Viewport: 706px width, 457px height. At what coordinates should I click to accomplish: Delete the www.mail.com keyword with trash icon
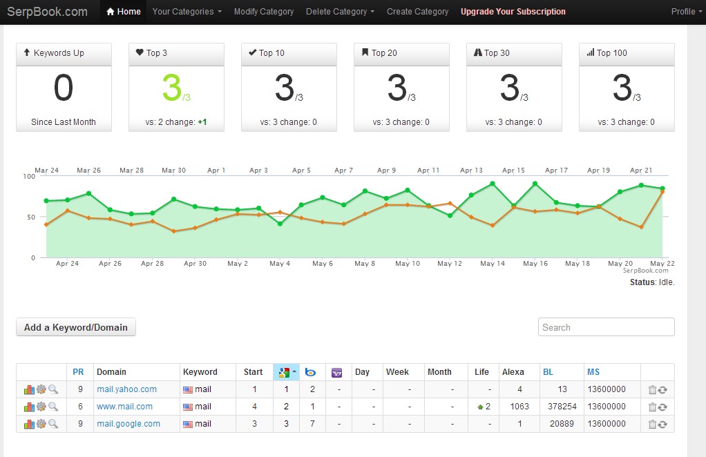(652, 407)
